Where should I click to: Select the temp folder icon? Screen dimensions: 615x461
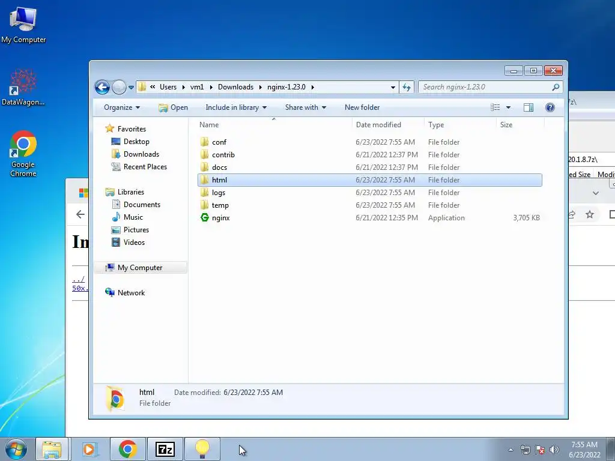point(204,205)
